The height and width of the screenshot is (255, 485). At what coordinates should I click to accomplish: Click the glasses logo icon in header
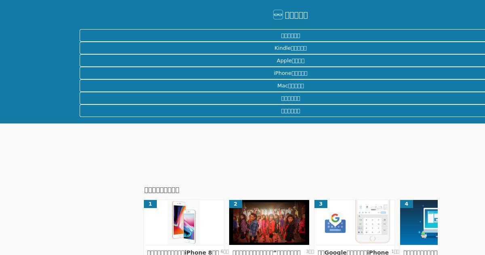point(278,15)
